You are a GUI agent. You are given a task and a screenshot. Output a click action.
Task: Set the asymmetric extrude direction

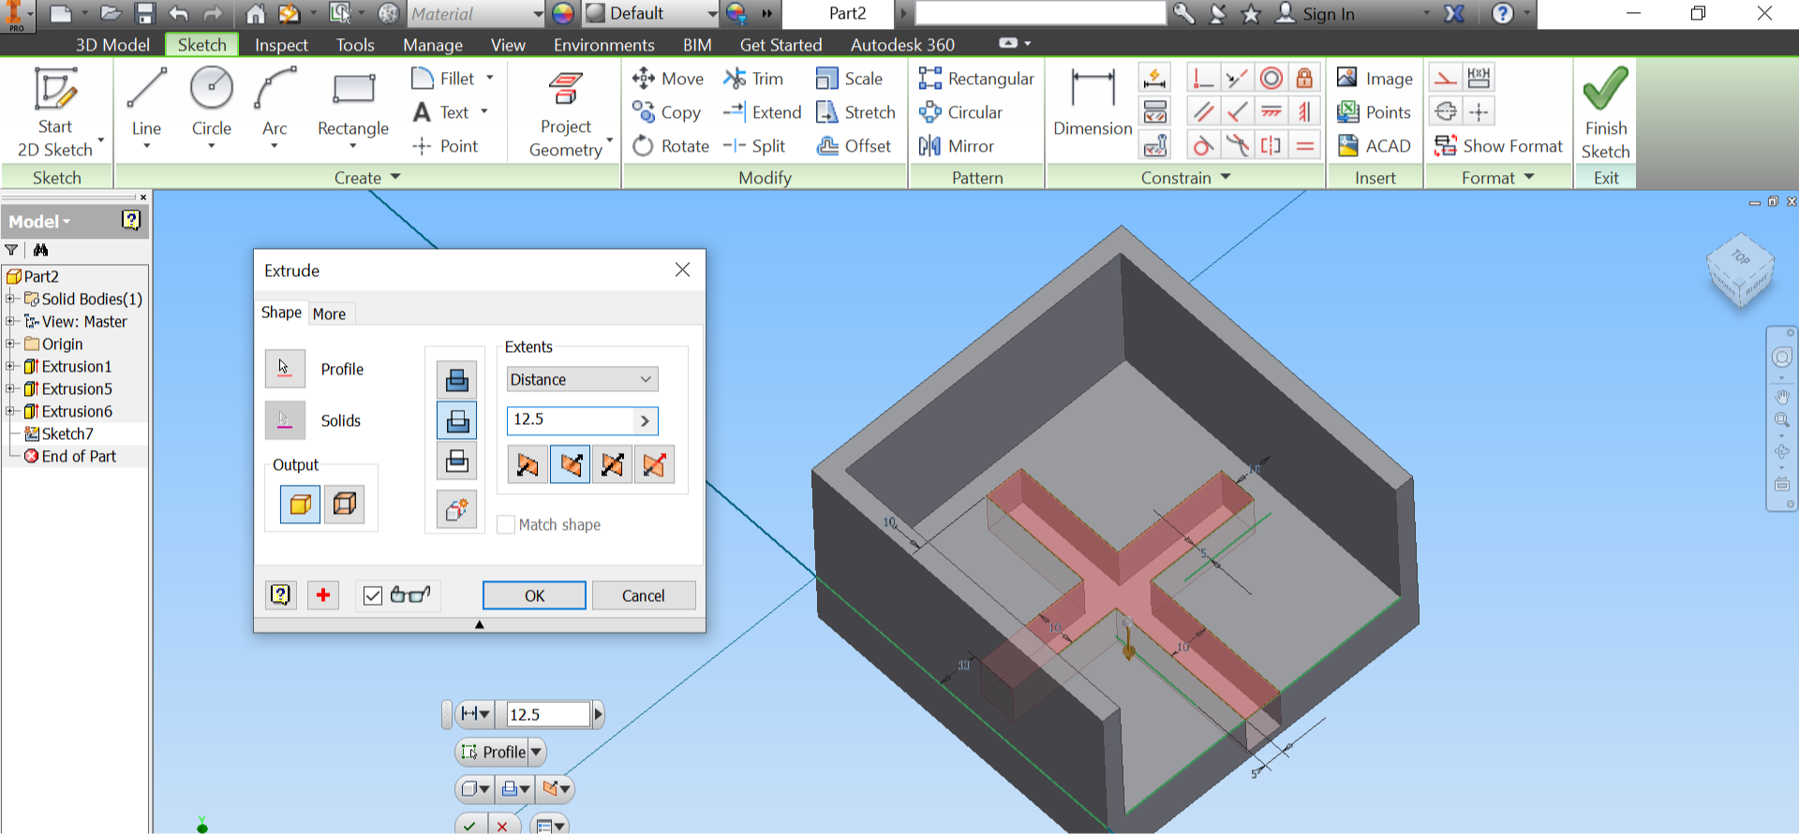click(x=654, y=464)
